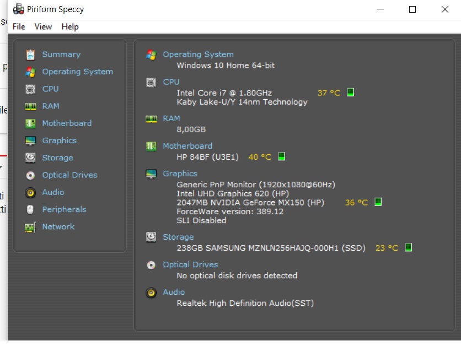Click the motherboard temperature indicator beside 40 °C
Screen dimensions: 461x357
(x=282, y=156)
